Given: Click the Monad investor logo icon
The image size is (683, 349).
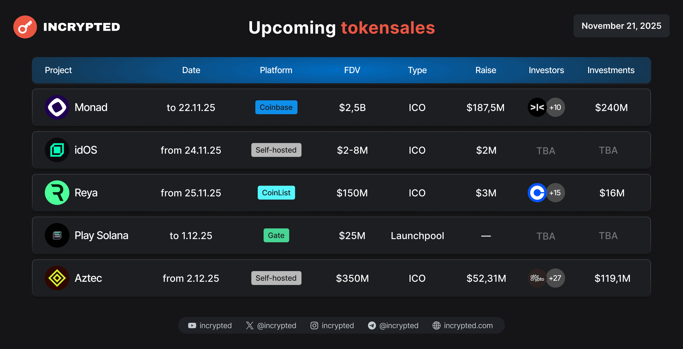Looking at the screenshot, I should pos(537,107).
